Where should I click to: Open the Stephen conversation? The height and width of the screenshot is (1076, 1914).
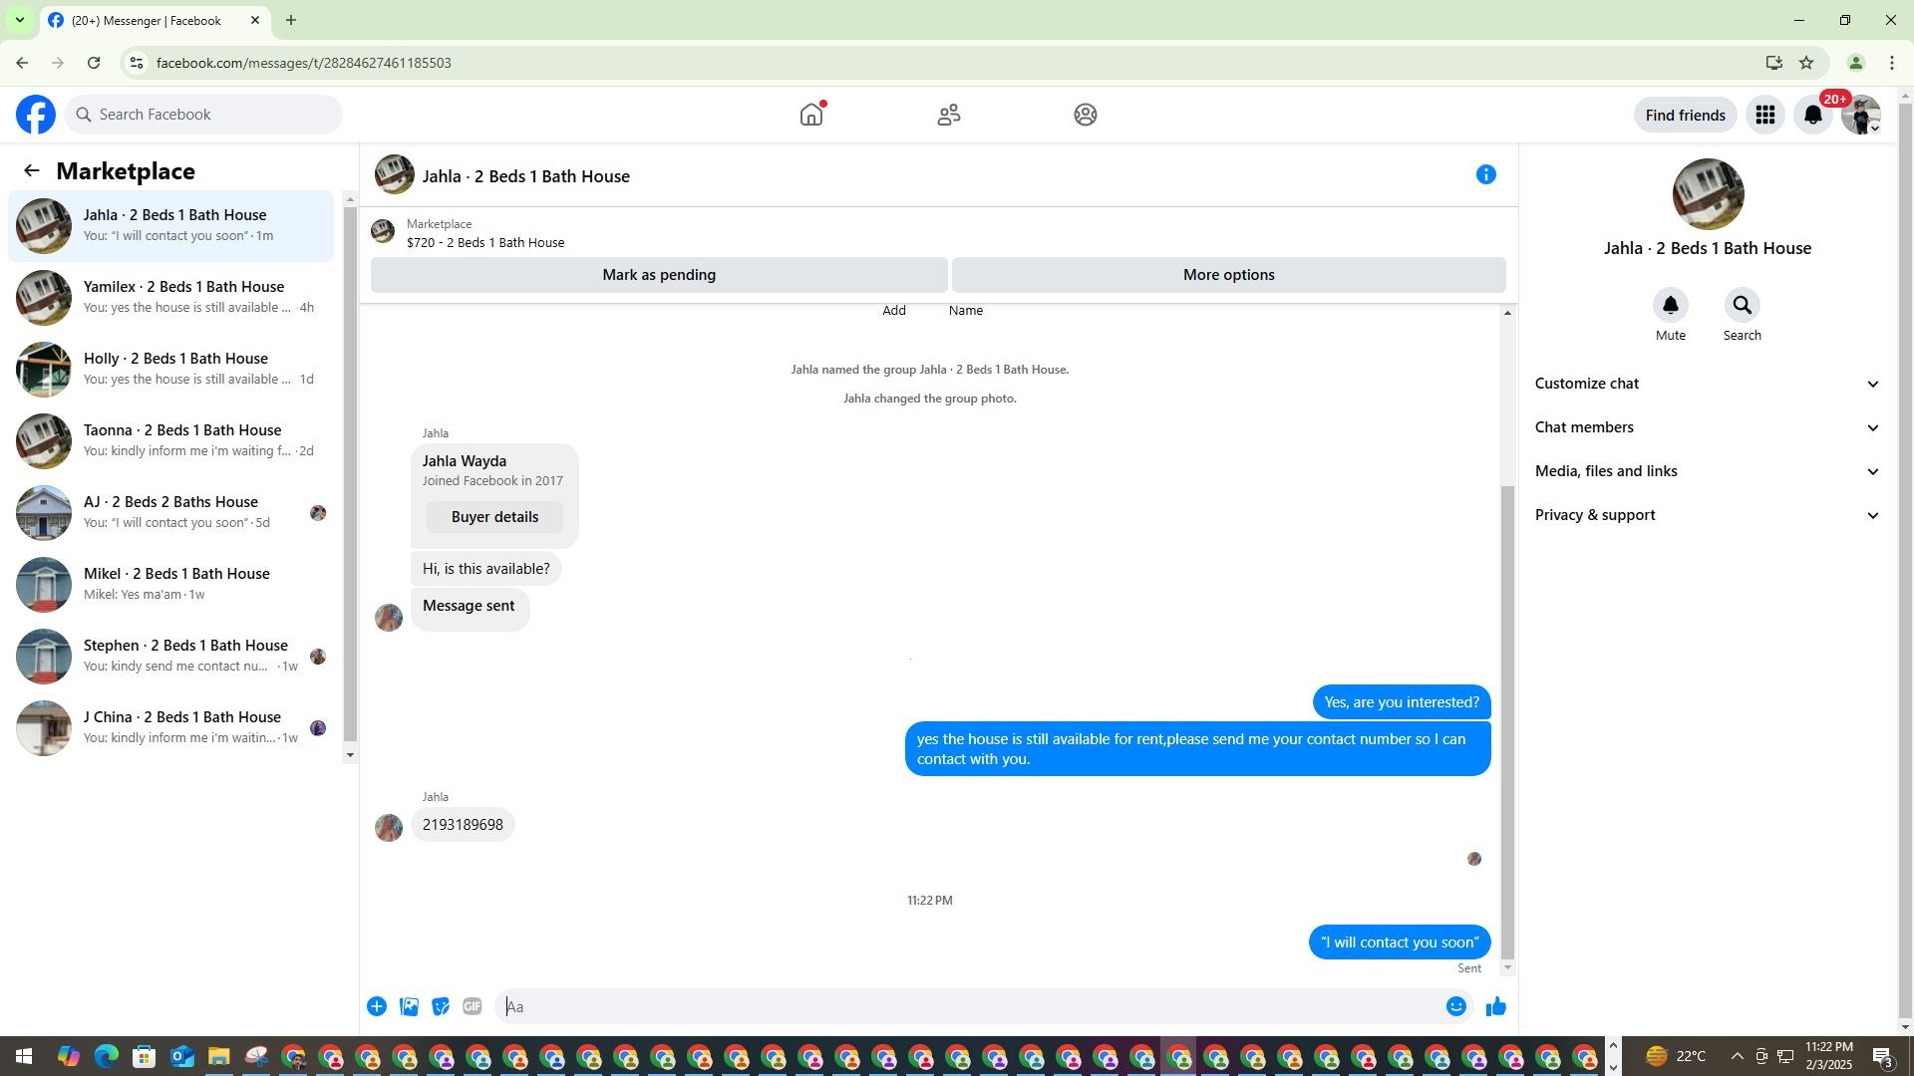coord(171,657)
